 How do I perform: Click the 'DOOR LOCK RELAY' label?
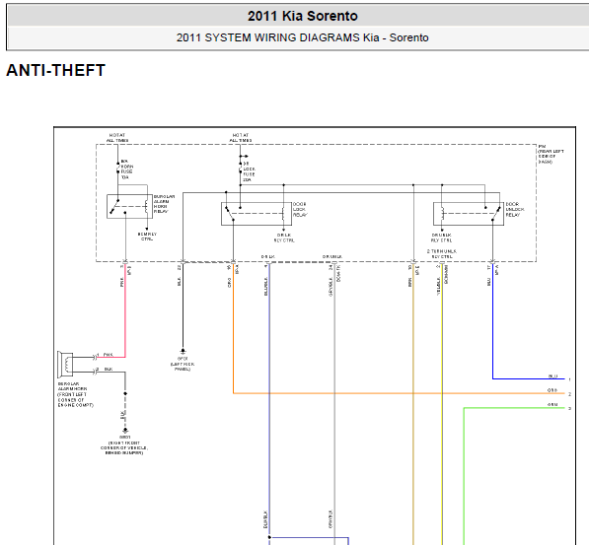coord(300,210)
